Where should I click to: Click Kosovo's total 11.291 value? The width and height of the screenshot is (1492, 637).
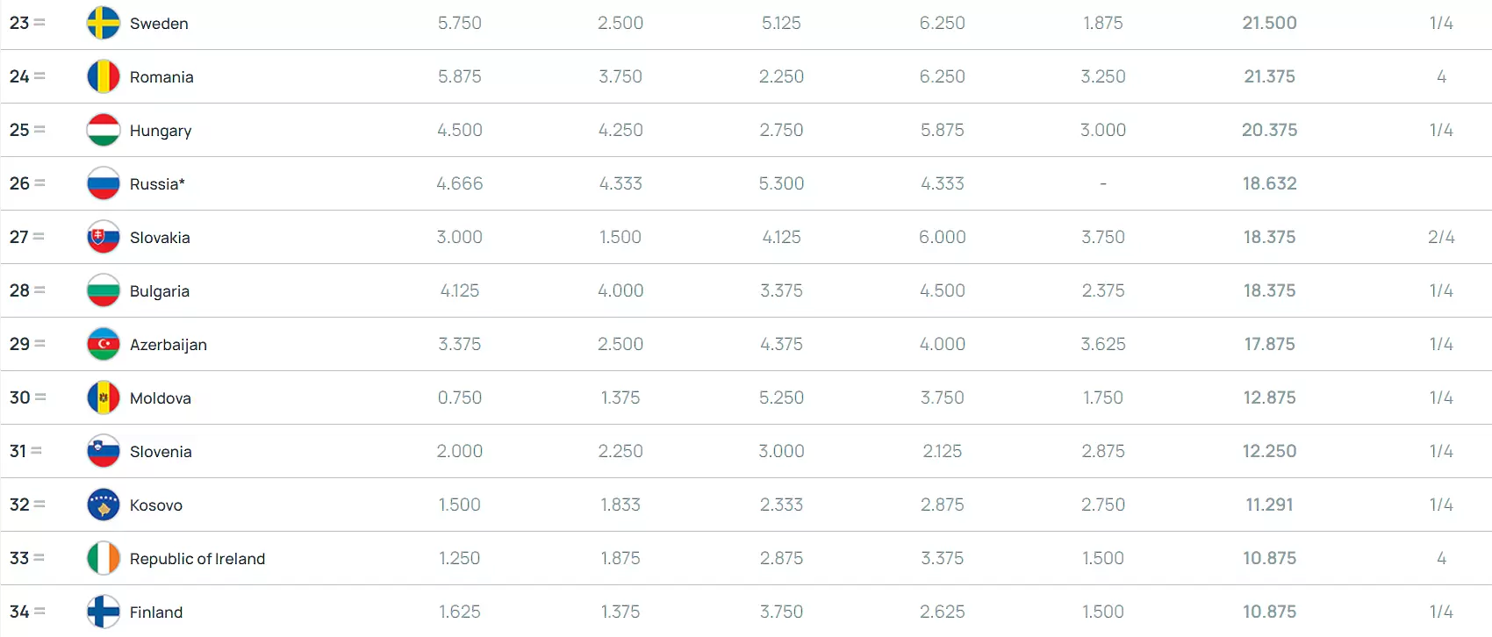(x=1269, y=505)
